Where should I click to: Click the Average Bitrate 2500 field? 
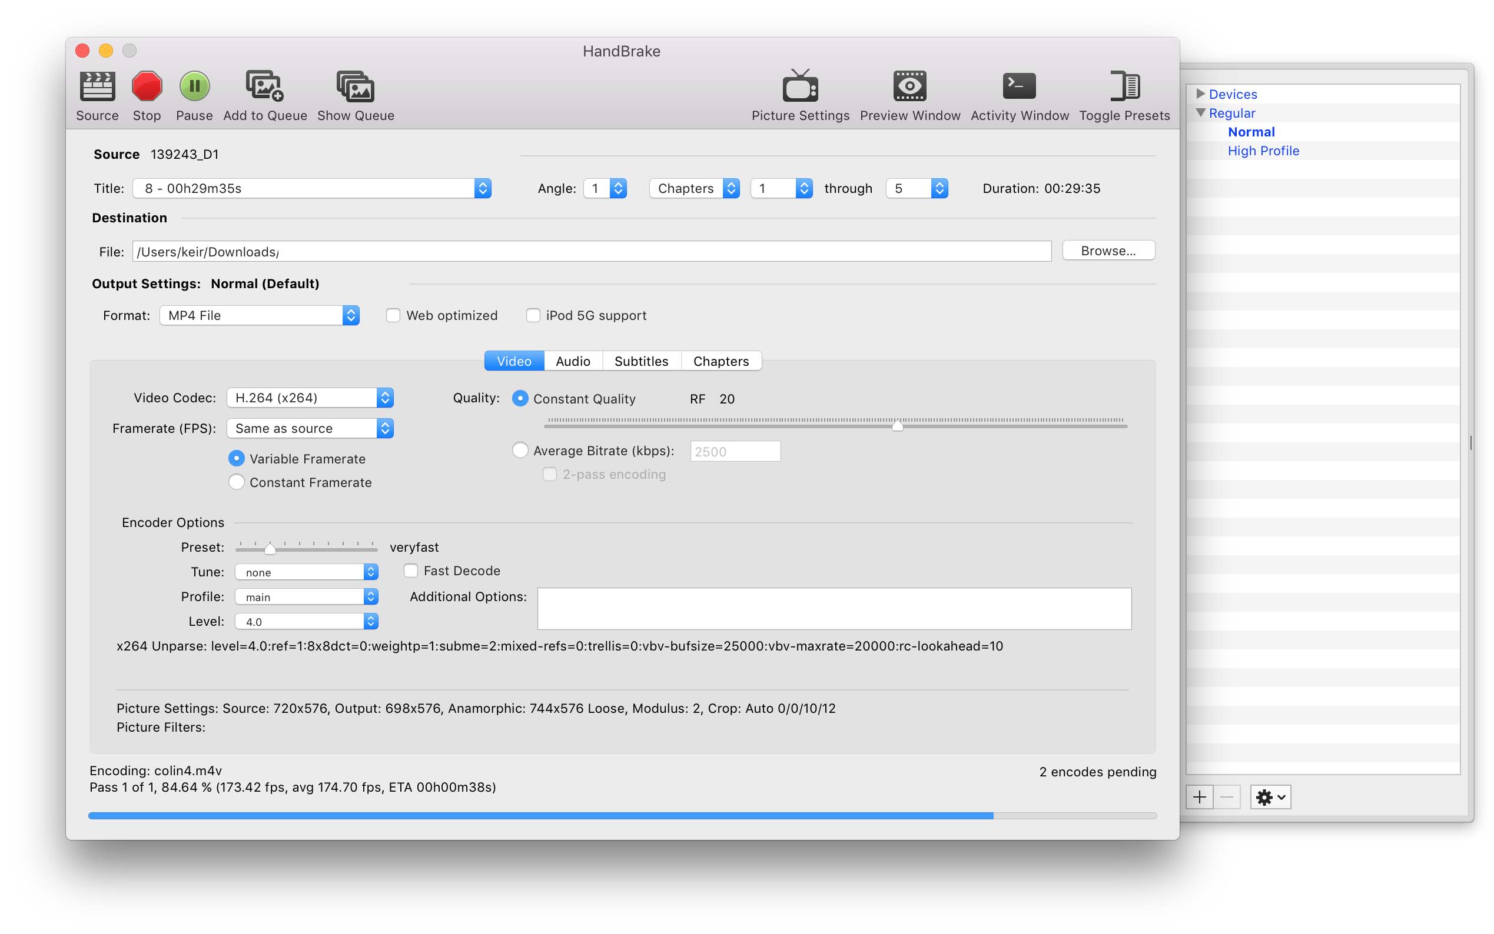click(x=735, y=452)
